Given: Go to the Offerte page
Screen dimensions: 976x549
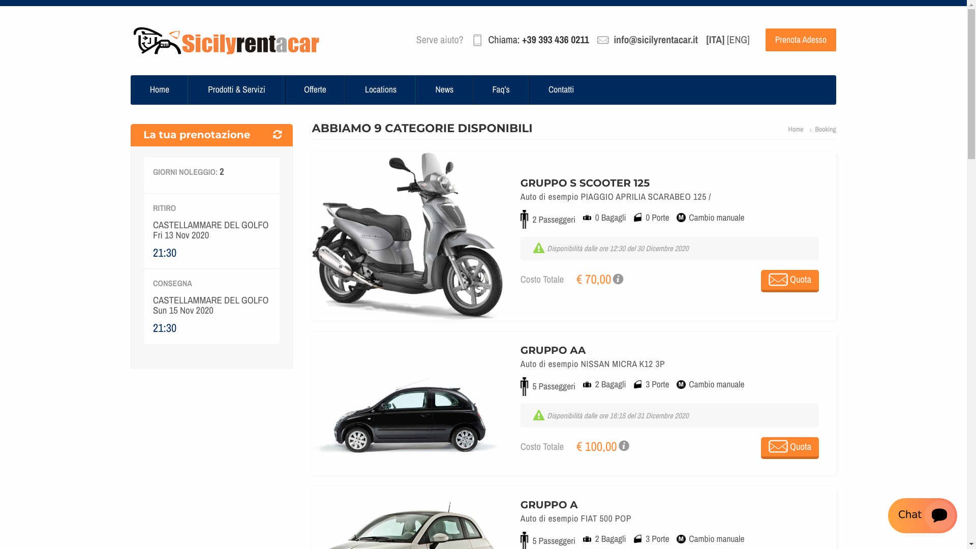Looking at the screenshot, I should (x=315, y=90).
